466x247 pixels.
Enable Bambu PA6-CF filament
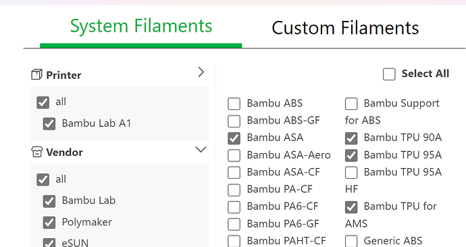pos(234,207)
